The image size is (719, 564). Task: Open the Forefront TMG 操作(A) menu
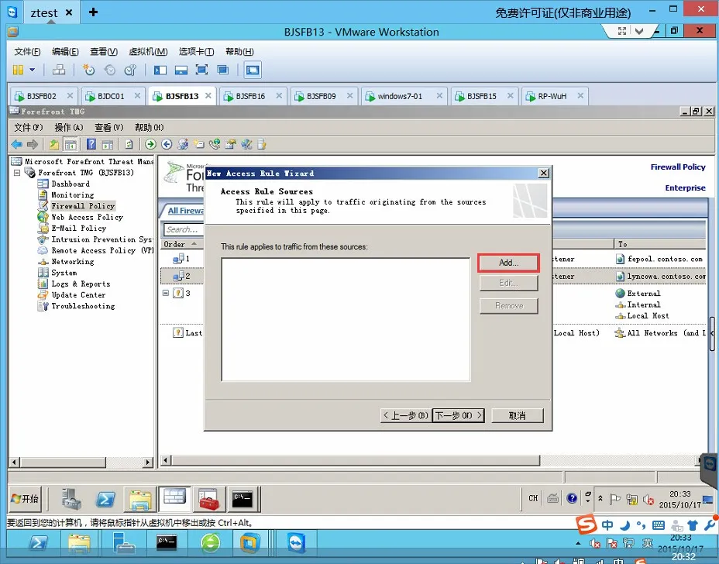[69, 128]
